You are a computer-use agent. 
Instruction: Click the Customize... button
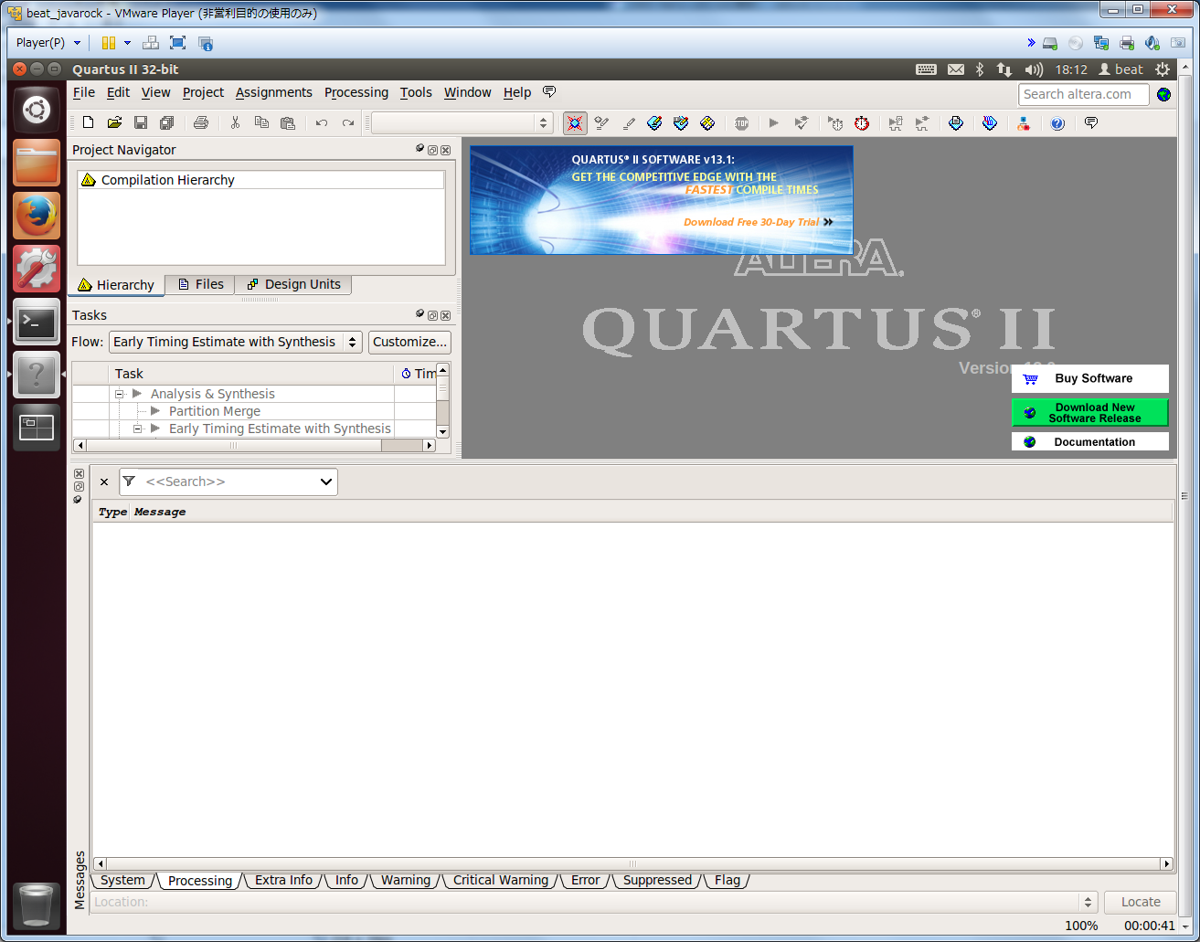[x=409, y=342]
